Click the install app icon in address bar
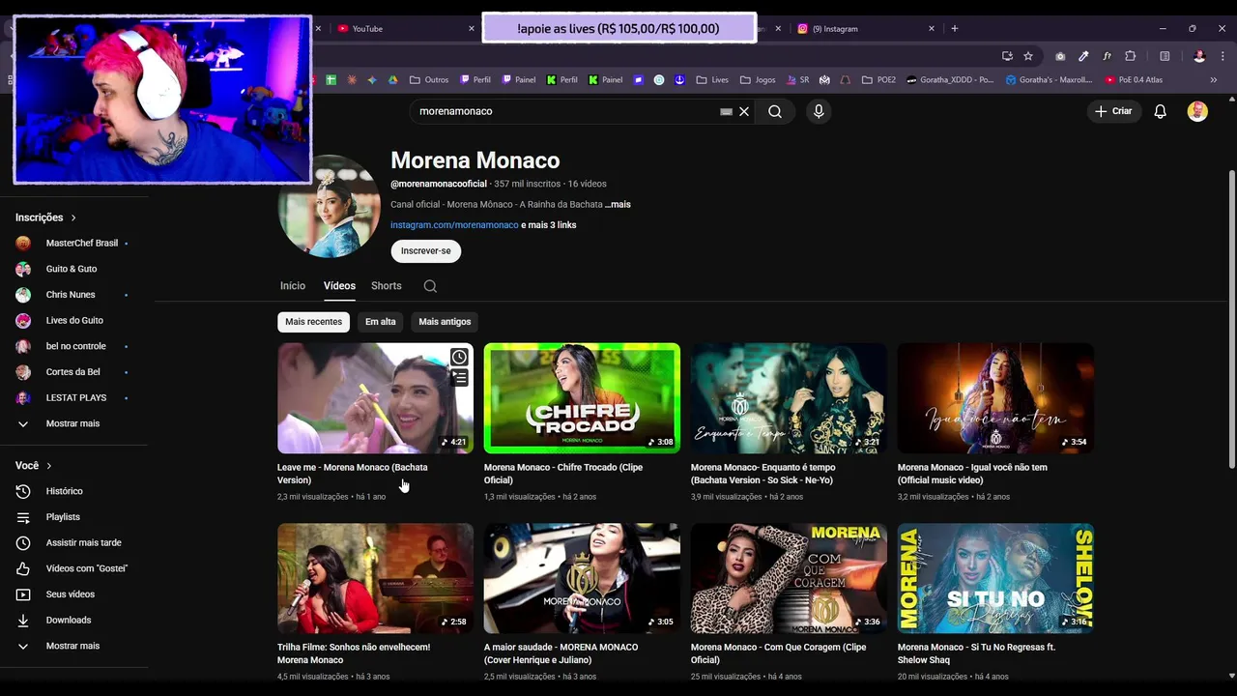 pyautogui.click(x=1007, y=56)
